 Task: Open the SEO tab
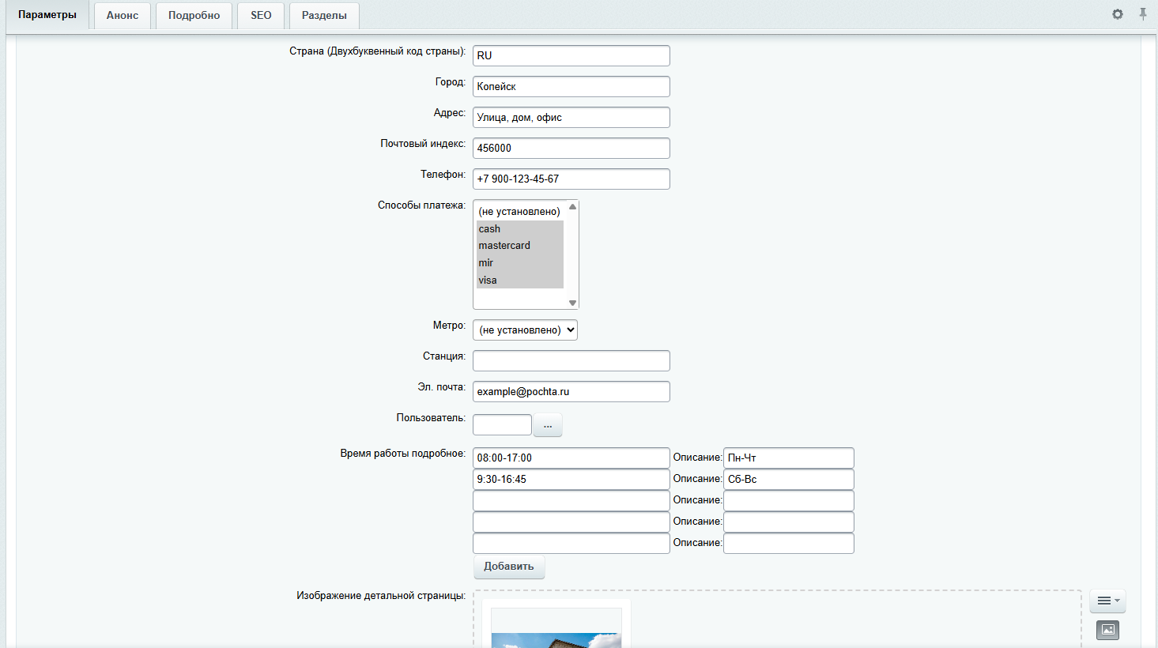coord(261,16)
